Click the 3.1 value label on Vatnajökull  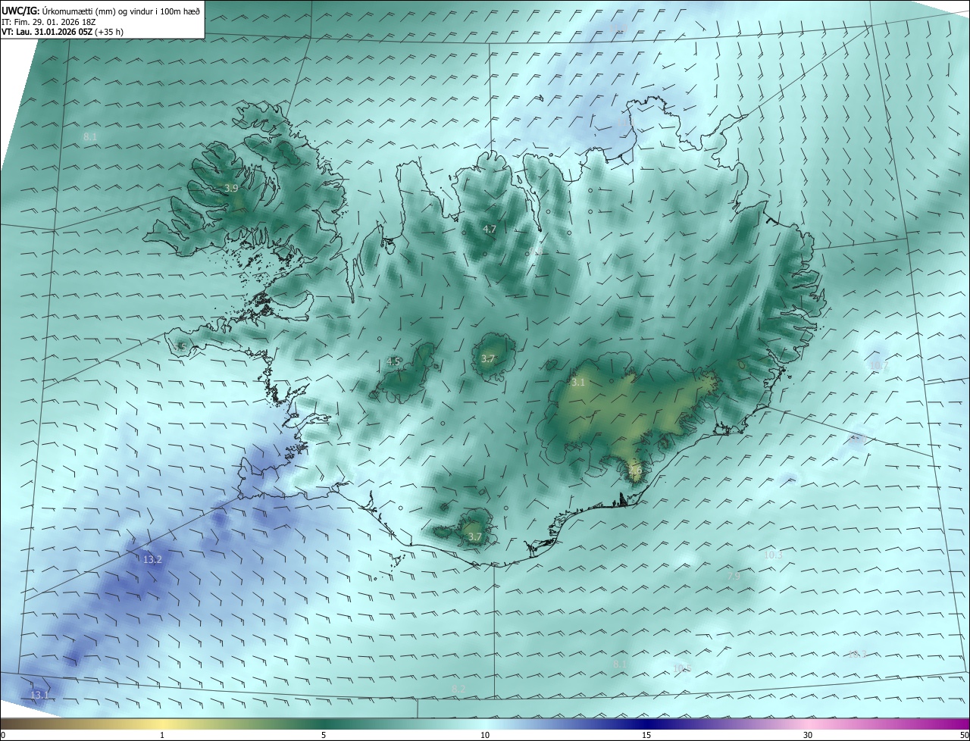click(578, 383)
